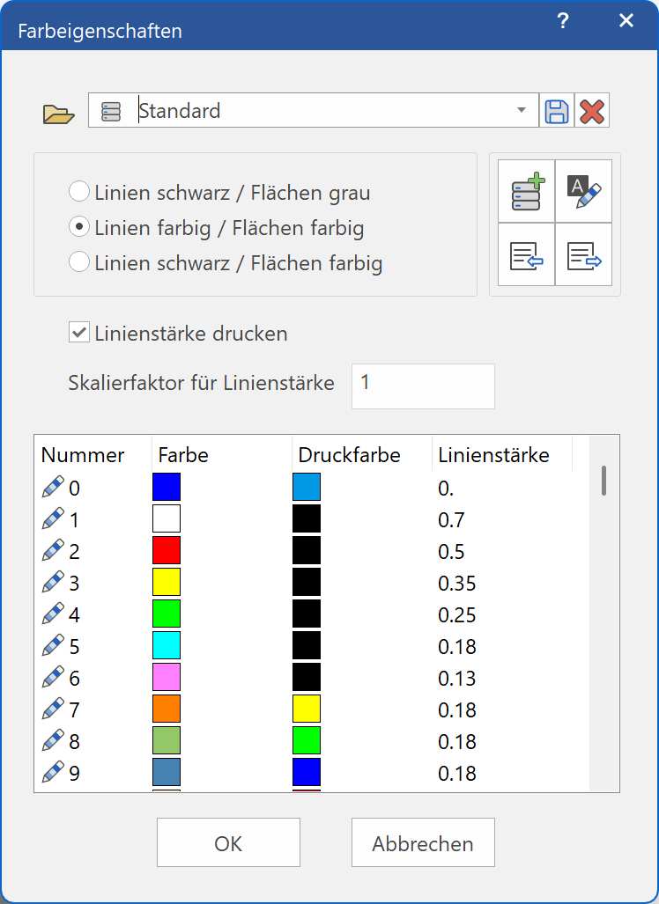Select 'Linien schwarz / Flächen grau' option
The image size is (659, 904).
(79, 191)
